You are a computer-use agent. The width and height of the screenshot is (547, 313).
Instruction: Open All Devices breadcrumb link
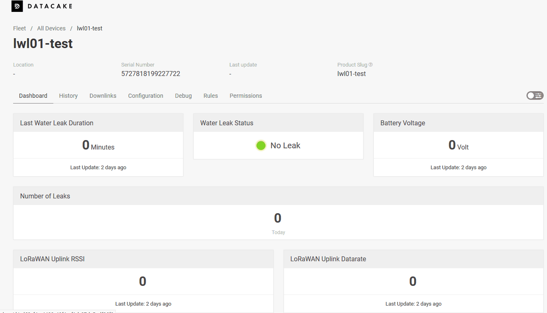point(51,28)
